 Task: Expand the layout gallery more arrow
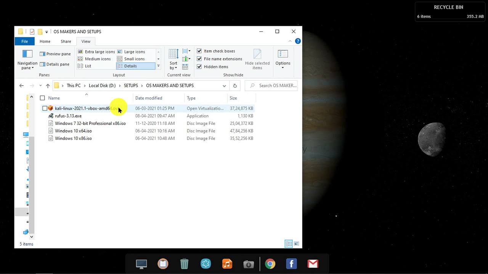[158, 66]
